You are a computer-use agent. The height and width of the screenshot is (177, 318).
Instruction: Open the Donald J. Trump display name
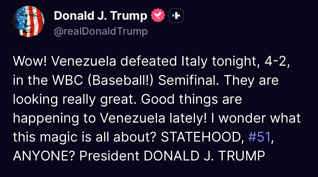[x=100, y=16]
